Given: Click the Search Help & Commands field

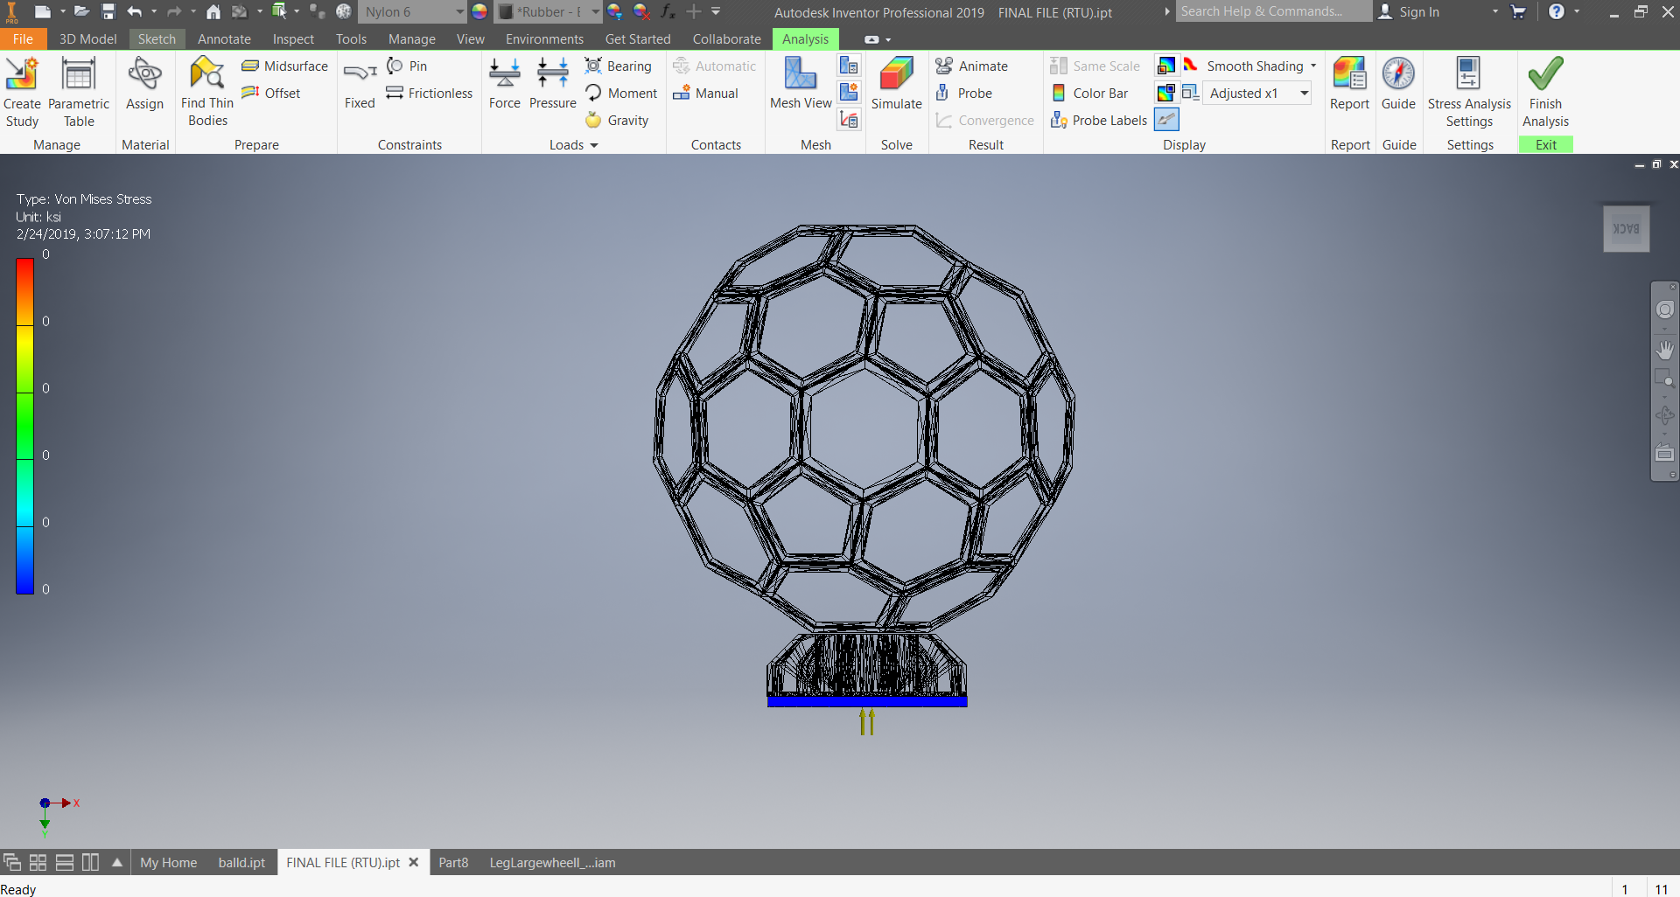Looking at the screenshot, I should [x=1274, y=11].
